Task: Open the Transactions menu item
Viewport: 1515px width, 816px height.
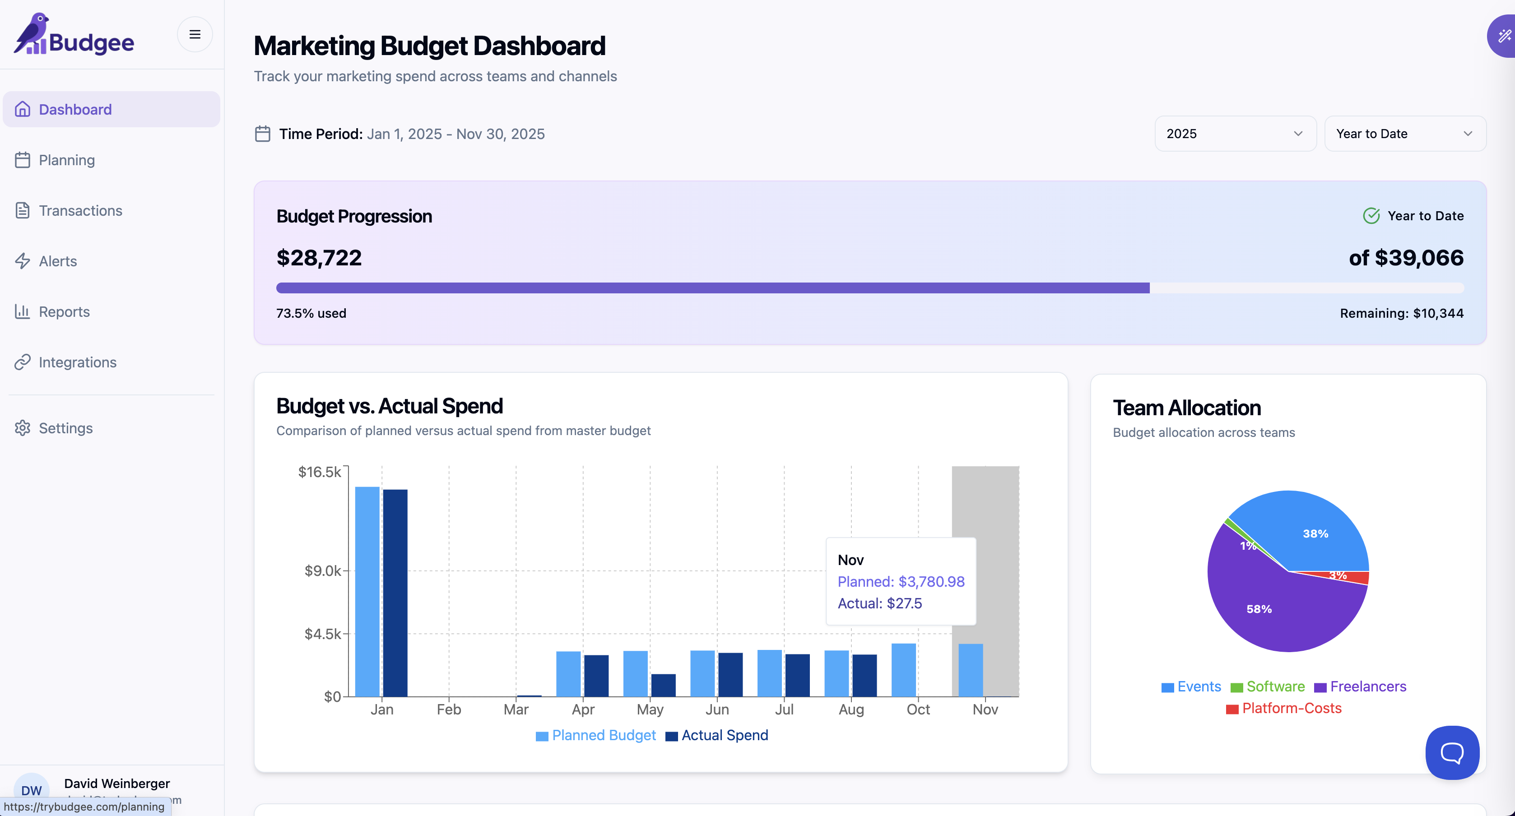Action: coord(80,210)
